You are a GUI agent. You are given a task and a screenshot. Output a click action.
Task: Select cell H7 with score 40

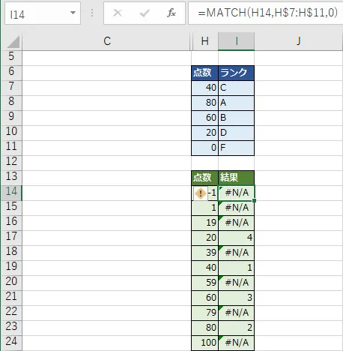tap(204, 88)
